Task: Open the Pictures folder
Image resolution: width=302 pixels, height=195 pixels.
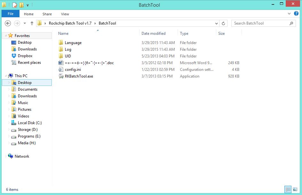Action: [x=25, y=109]
